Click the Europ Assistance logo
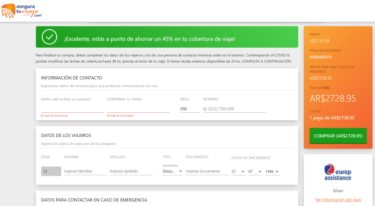The height and width of the screenshot is (206, 375). pyautogui.click(x=338, y=172)
